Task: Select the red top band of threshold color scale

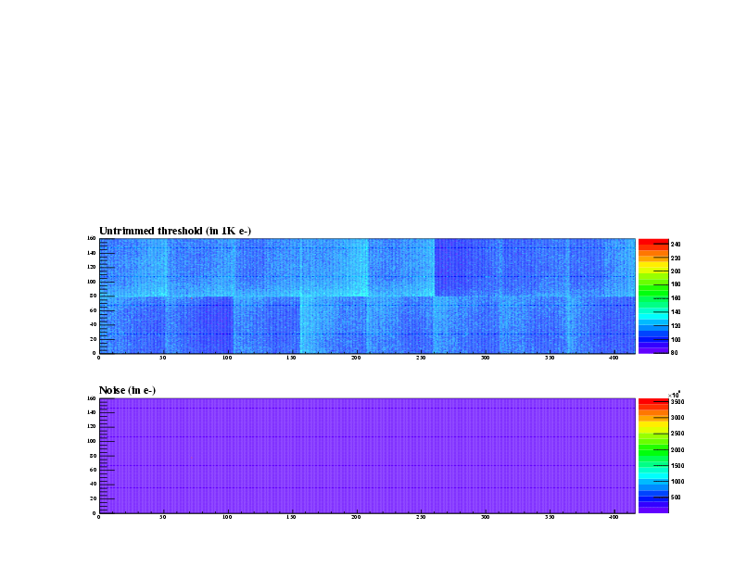Action: (x=647, y=242)
